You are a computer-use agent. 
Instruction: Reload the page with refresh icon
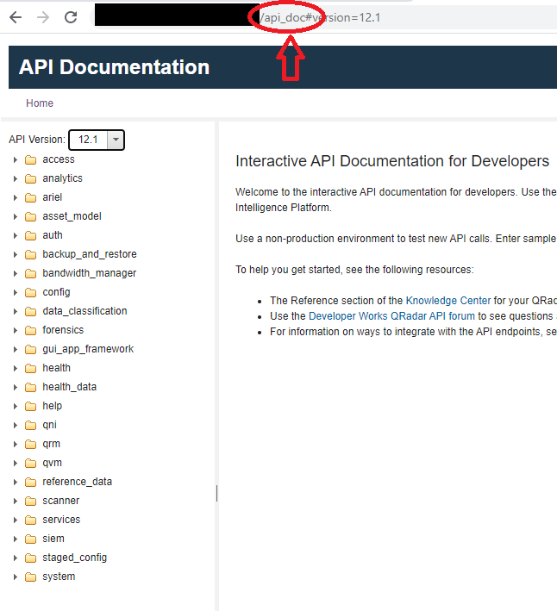pos(71,17)
